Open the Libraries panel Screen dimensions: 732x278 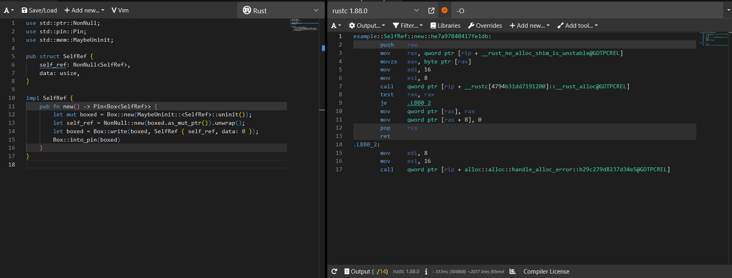pyautogui.click(x=445, y=26)
